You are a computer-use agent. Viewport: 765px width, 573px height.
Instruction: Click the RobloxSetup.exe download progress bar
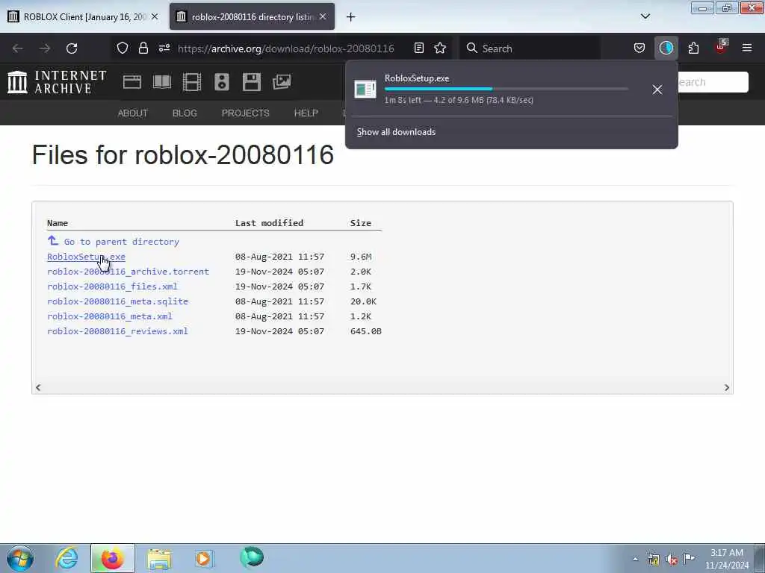click(x=506, y=89)
